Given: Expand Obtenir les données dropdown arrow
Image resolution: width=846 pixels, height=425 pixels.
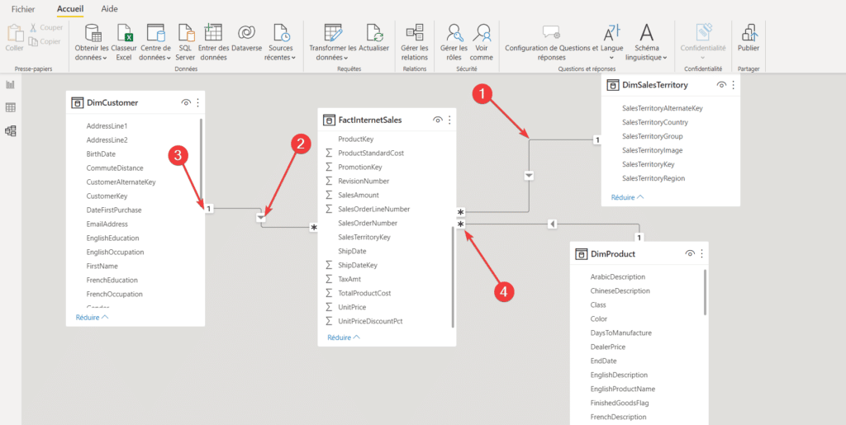Looking at the screenshot, I should pyautogui.click(x=105, y=58).
